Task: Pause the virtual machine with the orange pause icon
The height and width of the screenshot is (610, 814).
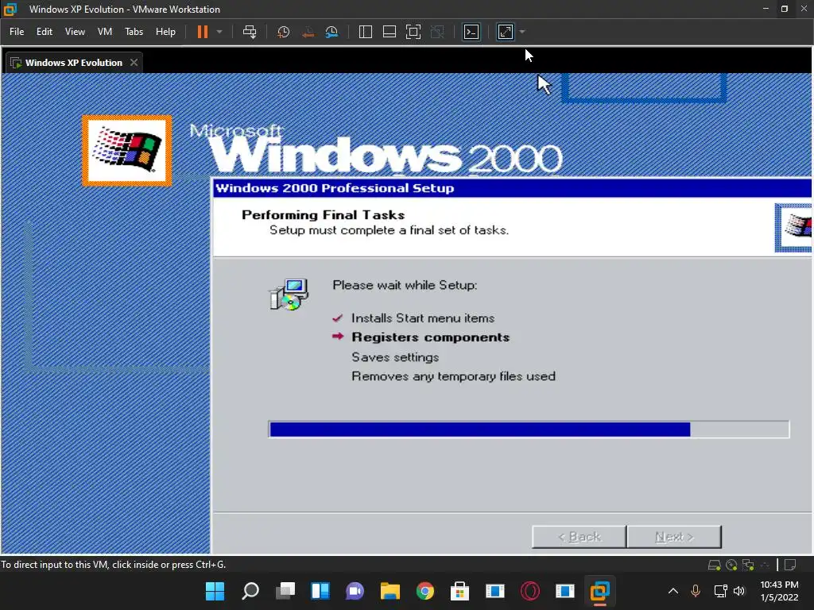Action: (x=203, y=32)
